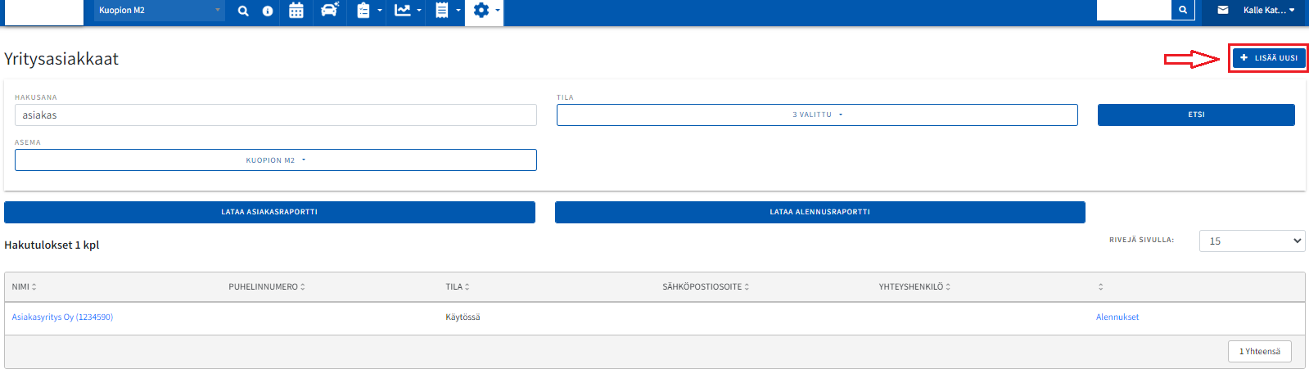Screen dimensions: 1309x378
Task: Open the chart reports menu
Action: pos(408,11)
